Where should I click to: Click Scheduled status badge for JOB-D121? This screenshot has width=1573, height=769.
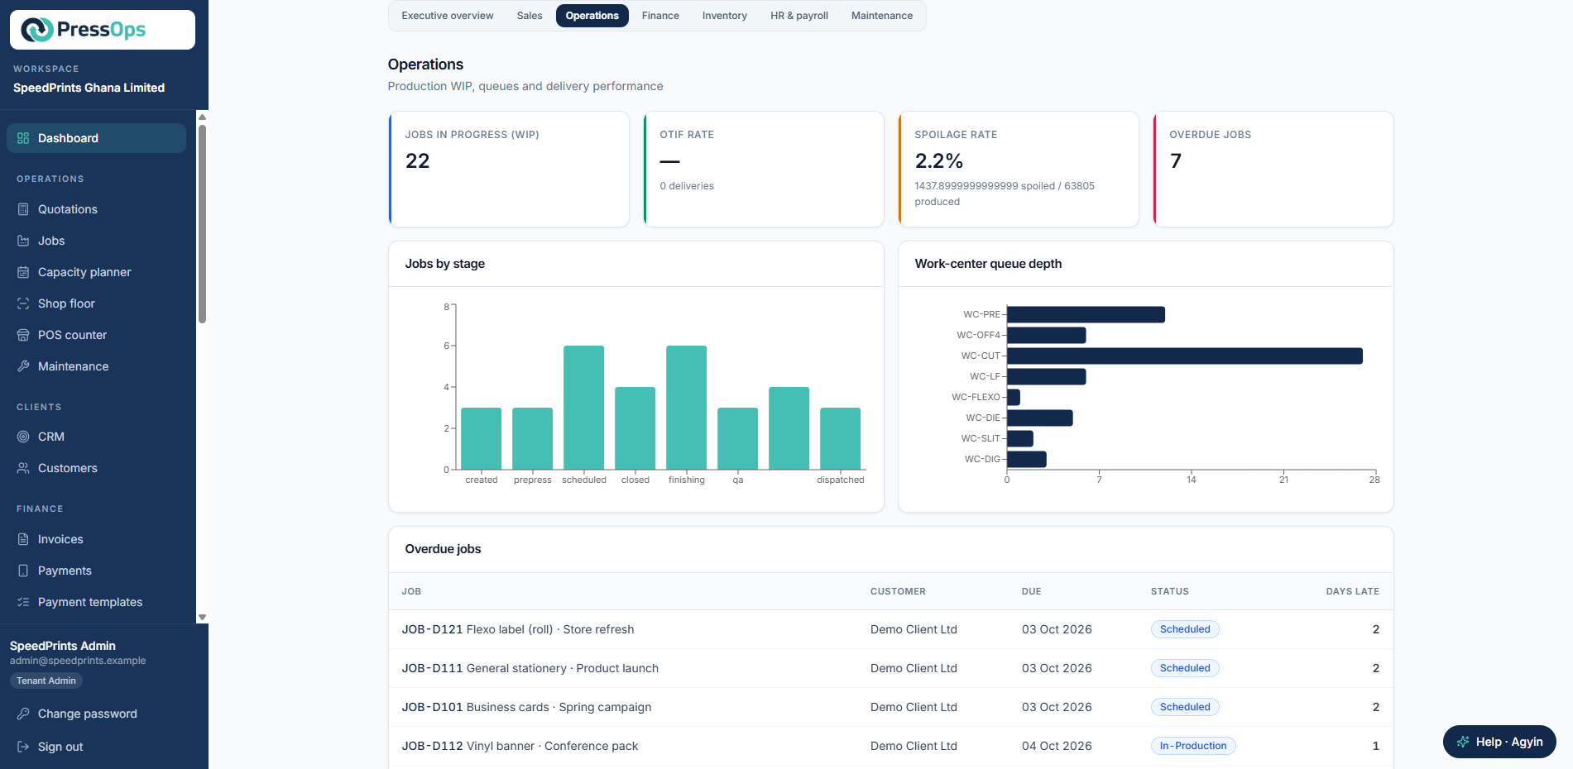point(1185,629)
